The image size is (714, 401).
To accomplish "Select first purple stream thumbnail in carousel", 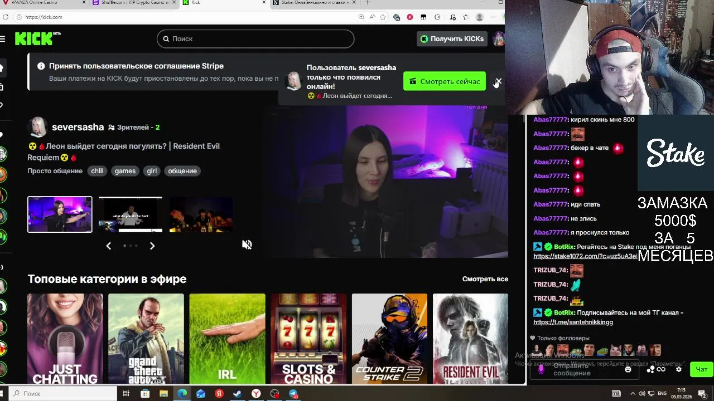I will pyautogui.click(x=60, y=214).
